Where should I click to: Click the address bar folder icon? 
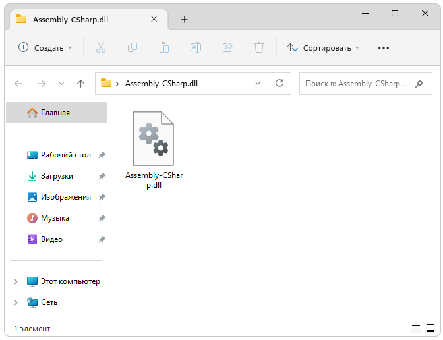tap(106, 83)
